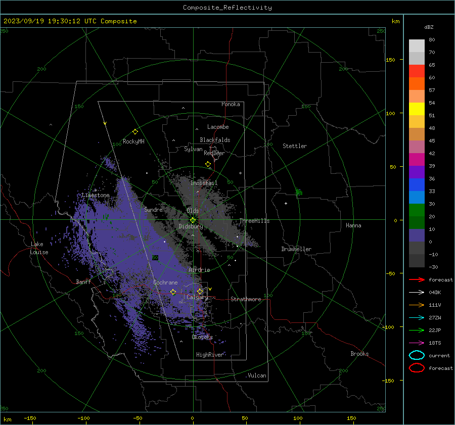Click the ThreeHills city label
Screen dimensions: 455x425
(x=254, y=221)
